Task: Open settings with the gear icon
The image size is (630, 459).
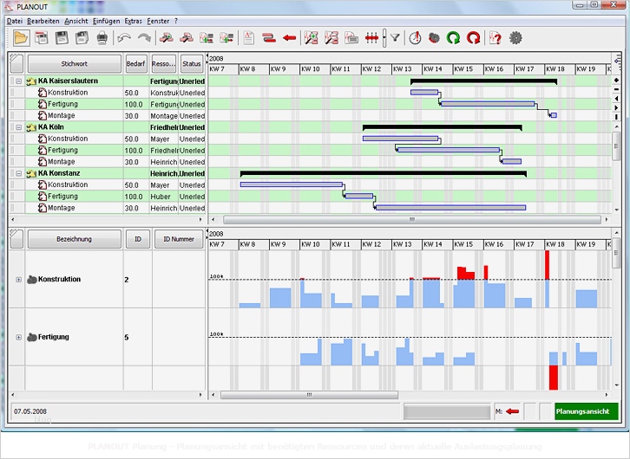Action: (x=516, y=38)
